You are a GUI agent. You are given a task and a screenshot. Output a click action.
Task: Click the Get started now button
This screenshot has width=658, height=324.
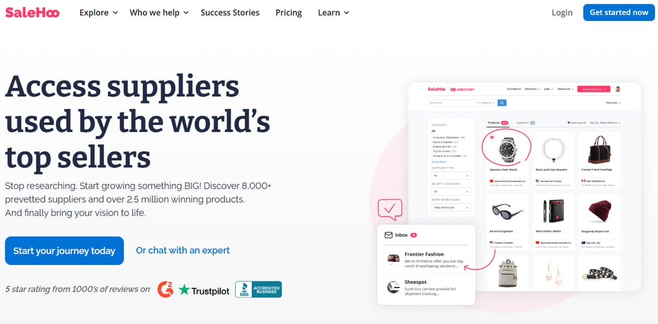619,13
